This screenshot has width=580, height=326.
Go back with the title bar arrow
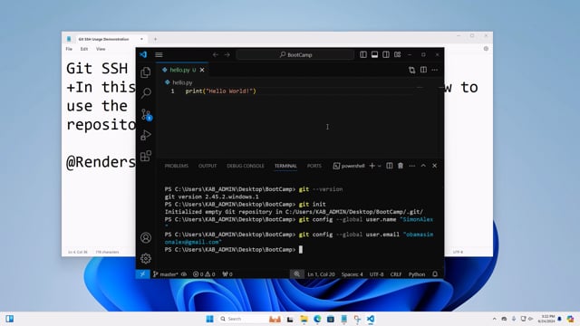coord(216,54)
